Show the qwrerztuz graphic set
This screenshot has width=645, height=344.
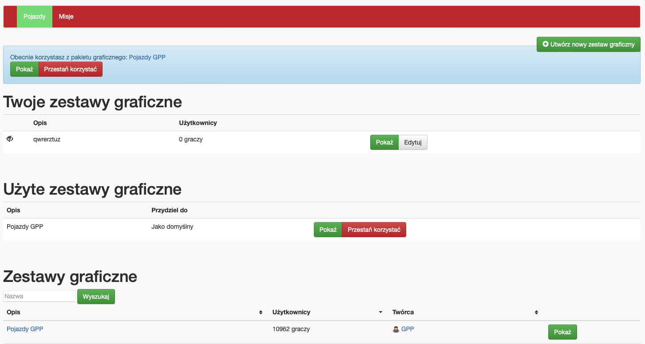coord(384,142)
